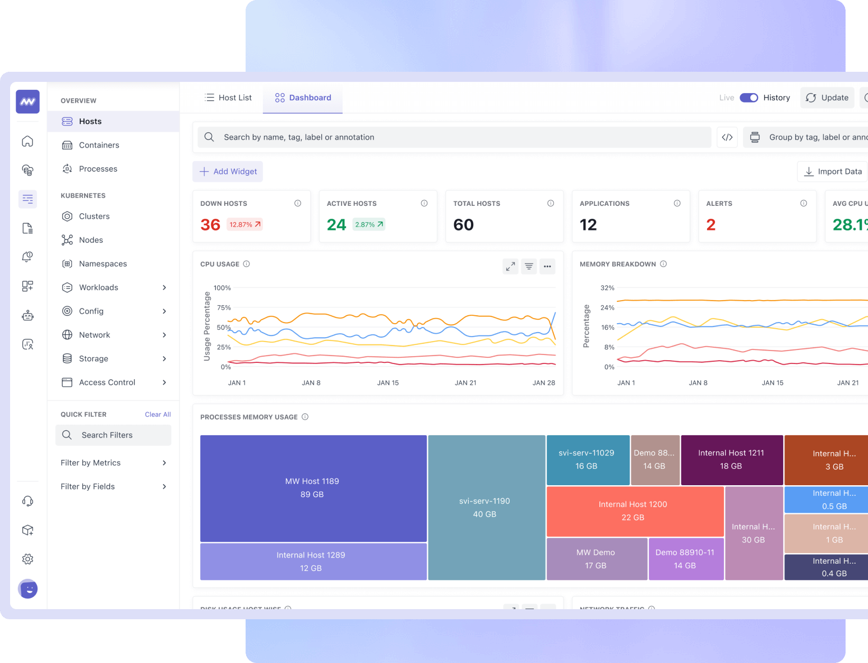
Task: Click the Search Filters input field
Action: [113, 435]
